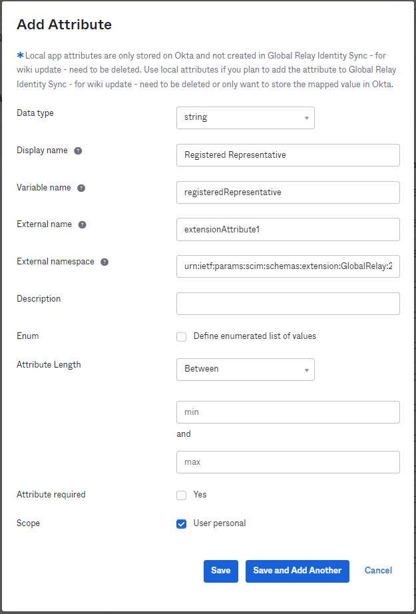Enable 'Define enumerated list of values'
Image resolution: width=416 pixels, height=614 pixels.
pyautogui.click(x=181, y=336)
